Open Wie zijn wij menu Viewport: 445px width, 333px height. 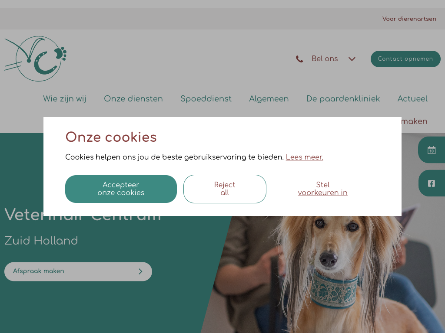point(64,98)
